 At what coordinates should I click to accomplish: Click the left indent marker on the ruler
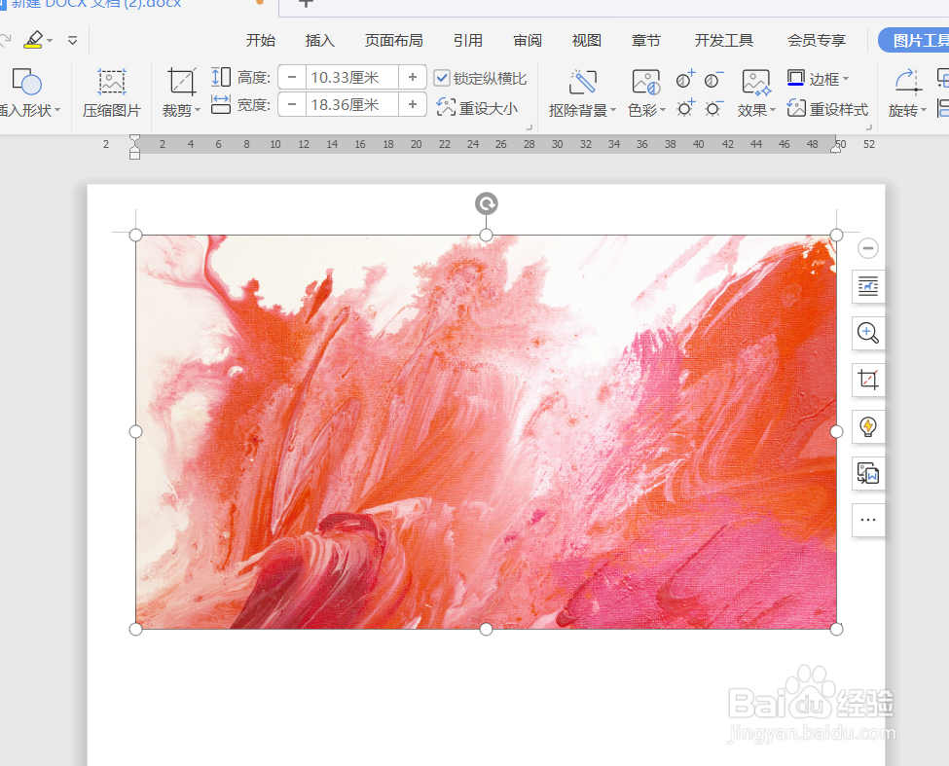[134, 148]
